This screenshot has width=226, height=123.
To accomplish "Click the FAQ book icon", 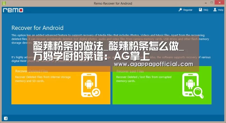I will pyautogui.click(x=201, y=10).
